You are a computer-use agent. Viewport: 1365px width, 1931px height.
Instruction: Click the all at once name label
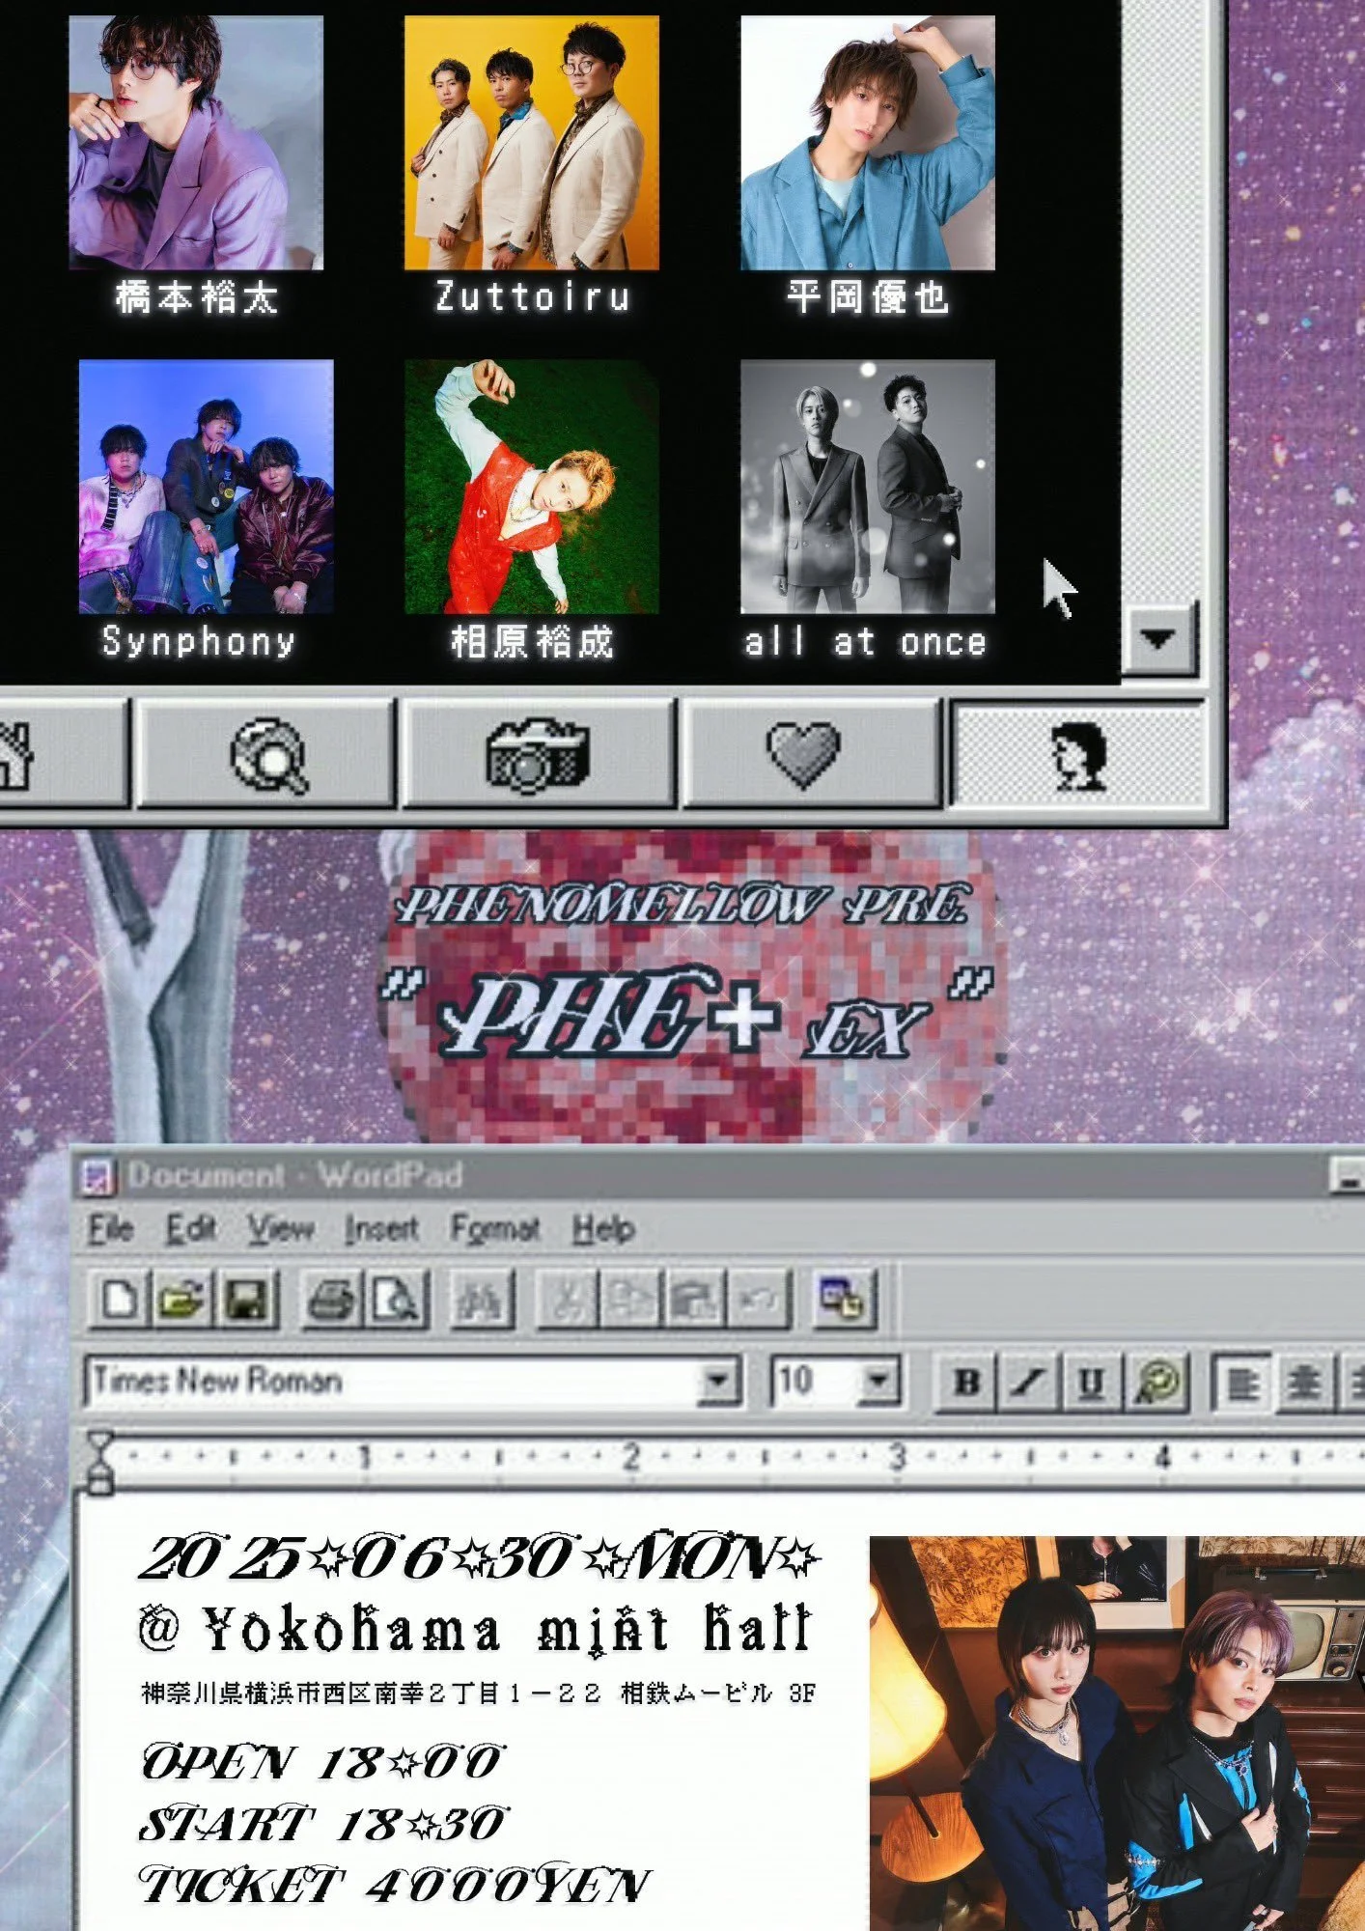click(866, 642)
